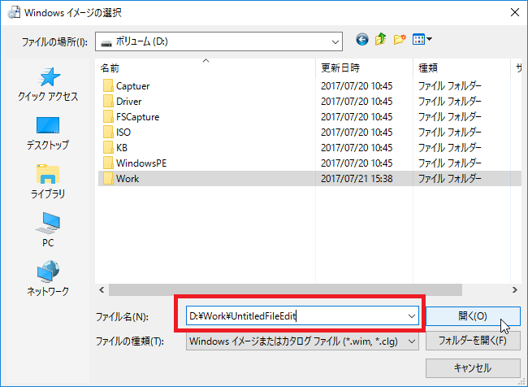Expand the ファイルの場所 location dropdown
Screen dimensions: 528x387
(335, 41)
